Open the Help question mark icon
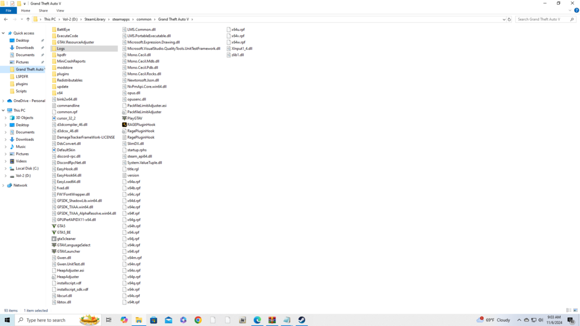 [577, 10]
